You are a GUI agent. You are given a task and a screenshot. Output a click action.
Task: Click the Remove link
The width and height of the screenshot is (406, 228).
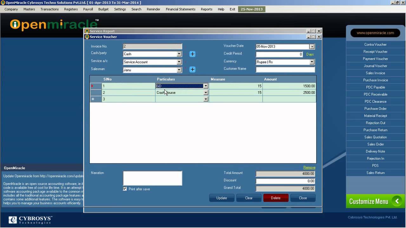pyautogui.click(x=309, y=168)
